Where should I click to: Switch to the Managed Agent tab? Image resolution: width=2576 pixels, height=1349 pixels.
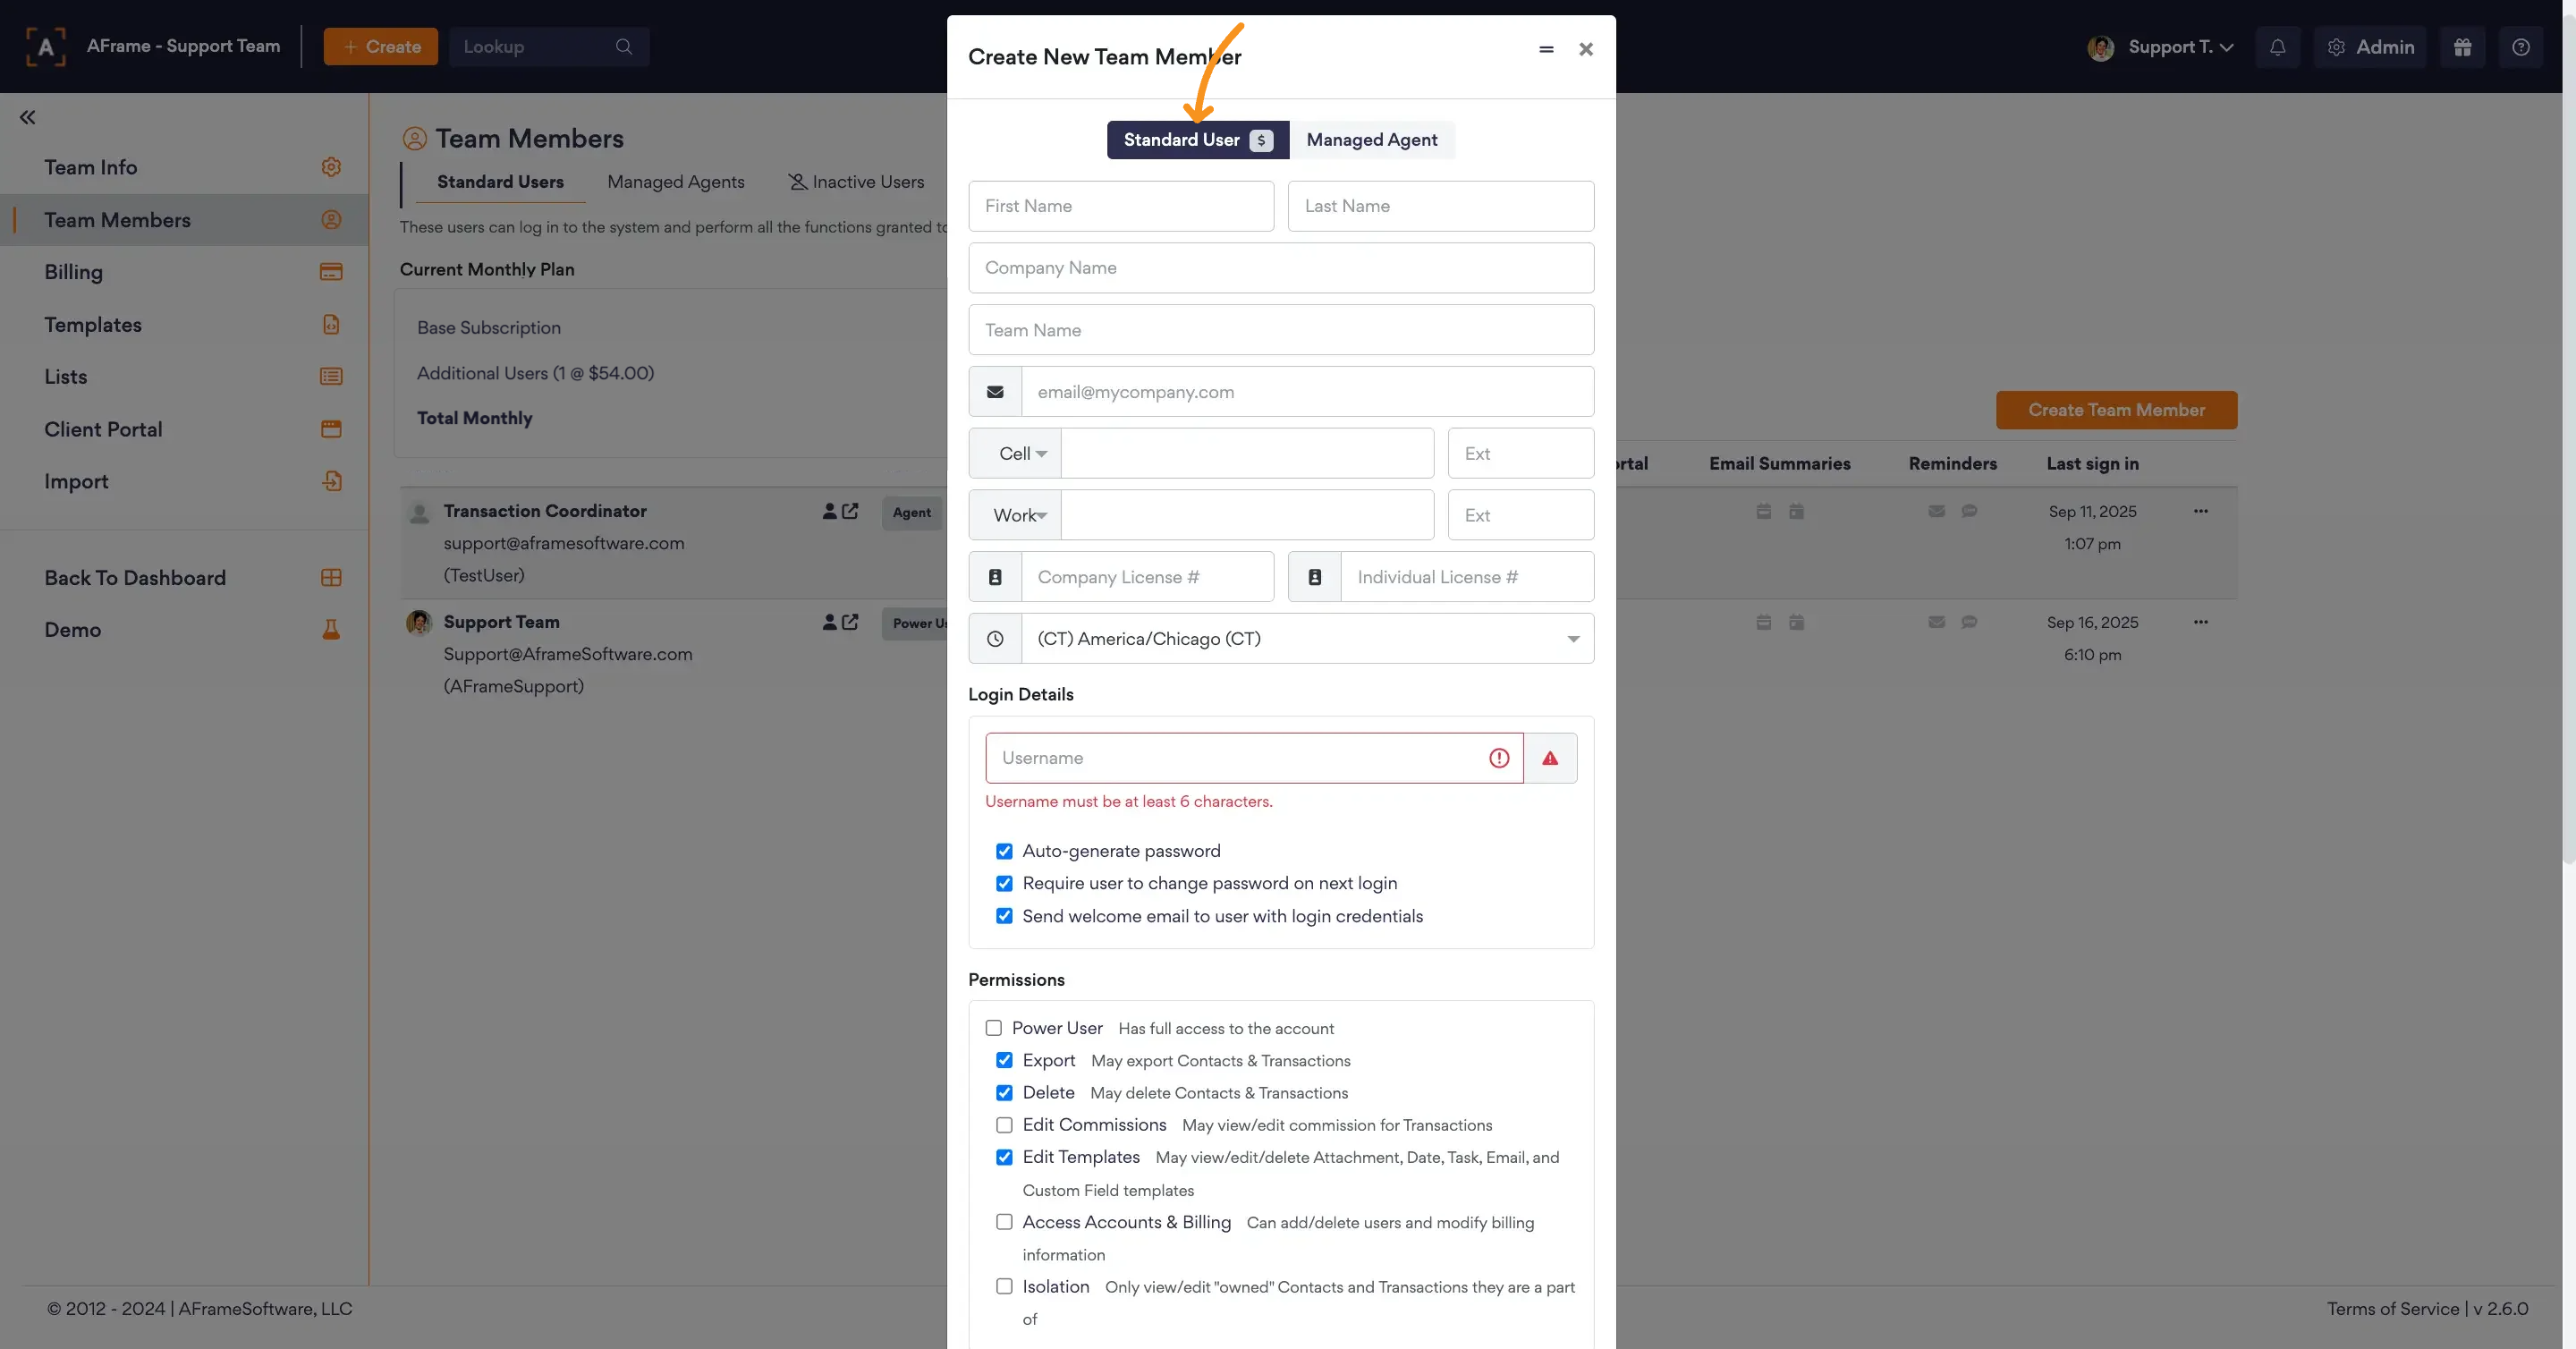[1371, 140]
